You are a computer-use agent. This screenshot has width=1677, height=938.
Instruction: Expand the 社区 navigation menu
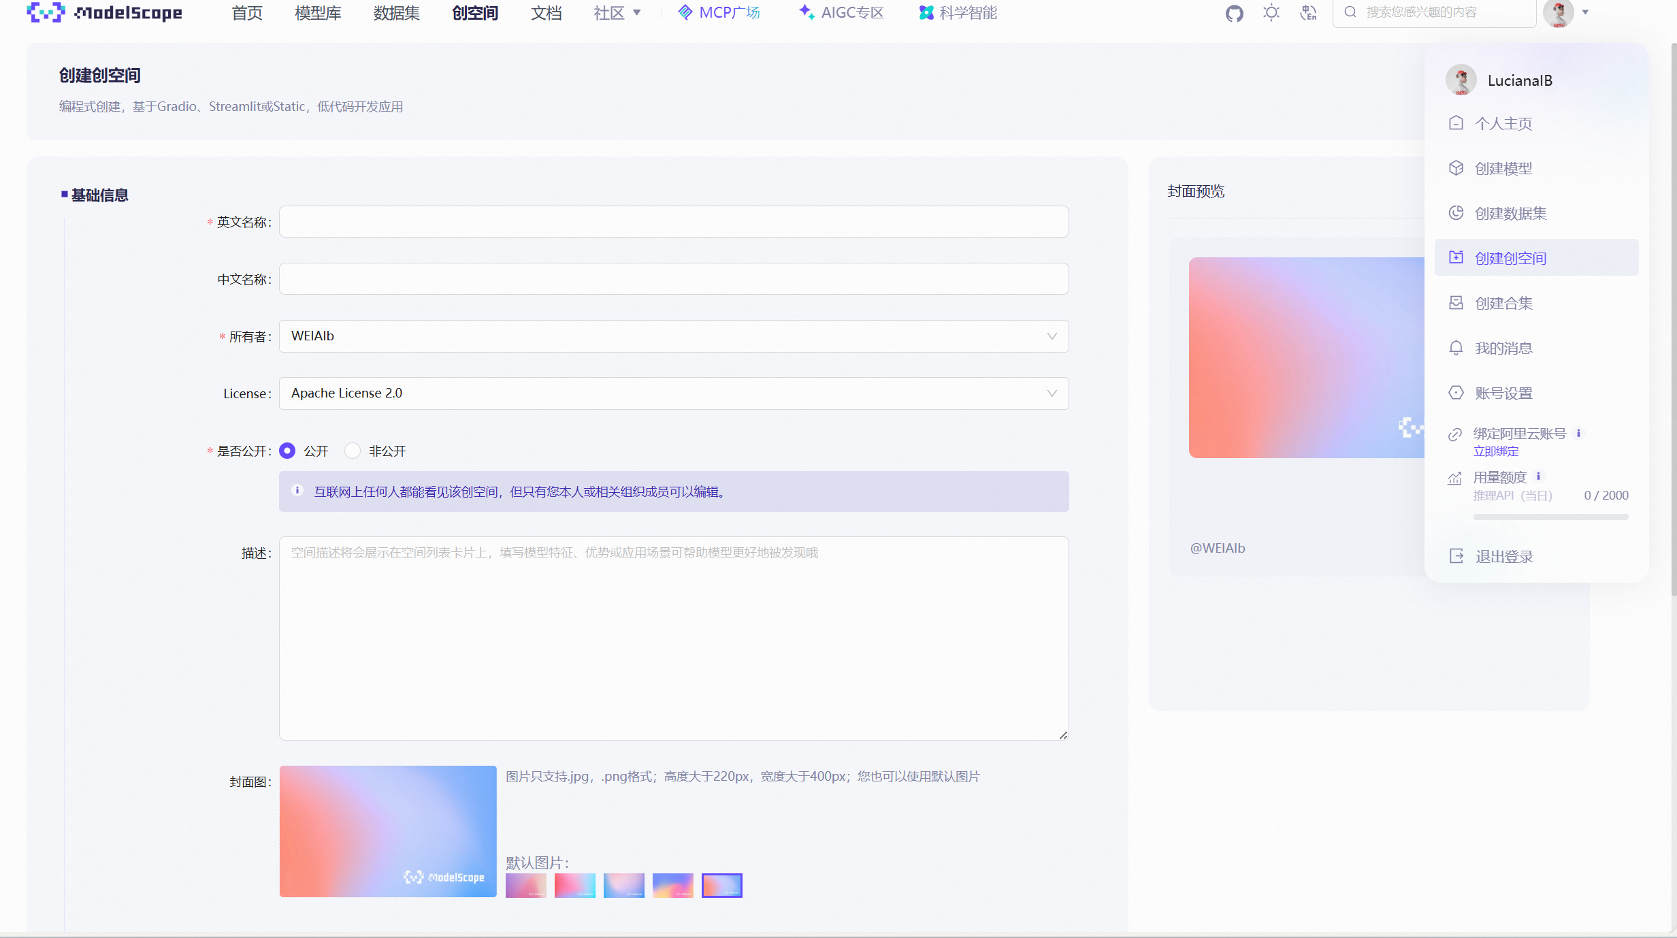(x=617, y=13)
